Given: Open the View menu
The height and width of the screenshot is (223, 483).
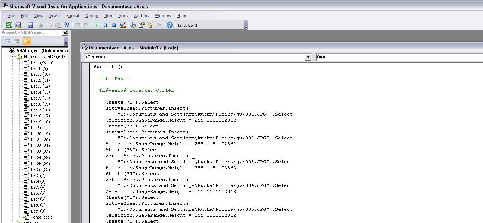Looking at the screenshot, I should [39, 16].
